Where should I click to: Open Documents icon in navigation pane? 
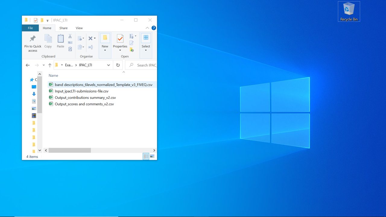click(34, 101)
